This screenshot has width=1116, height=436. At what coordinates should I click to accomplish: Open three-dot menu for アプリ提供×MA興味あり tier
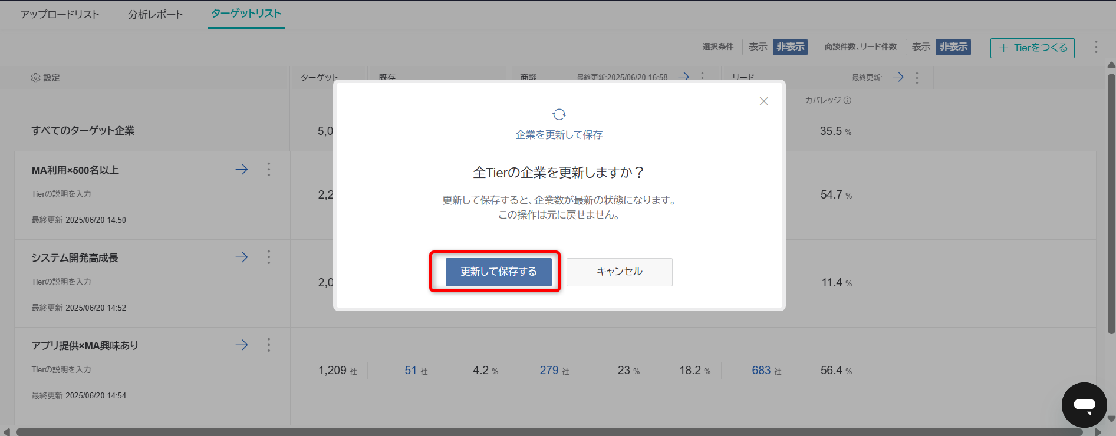point(269,345)
